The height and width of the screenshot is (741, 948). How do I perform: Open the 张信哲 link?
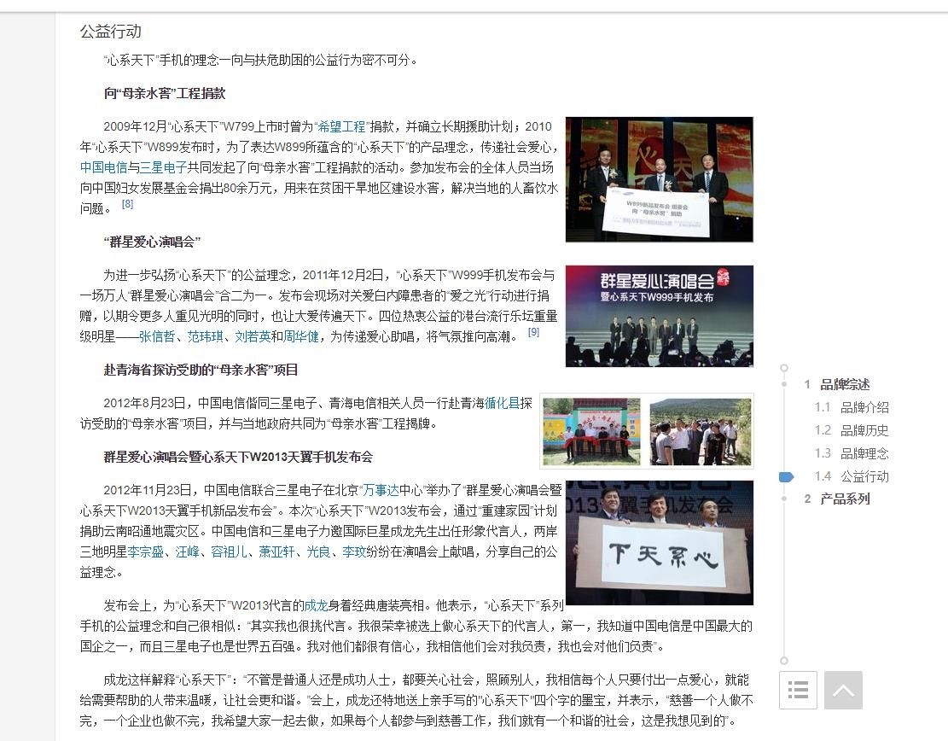pyautogui.click(x=157, y=336)
